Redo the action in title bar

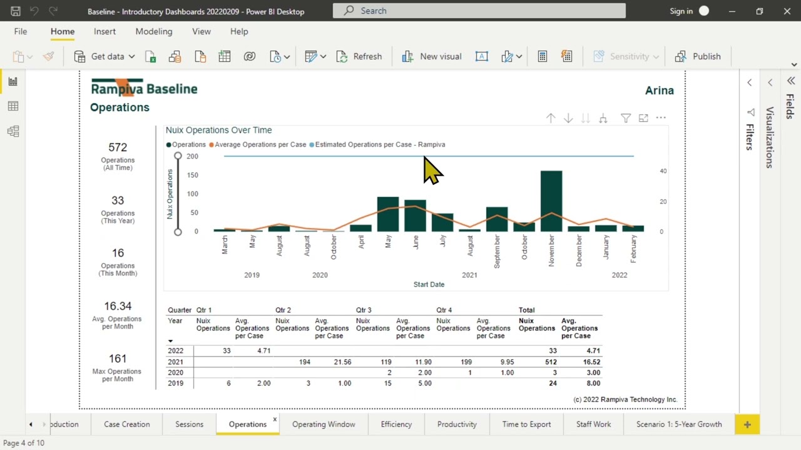pyautogui.click(x=53, y=11)
